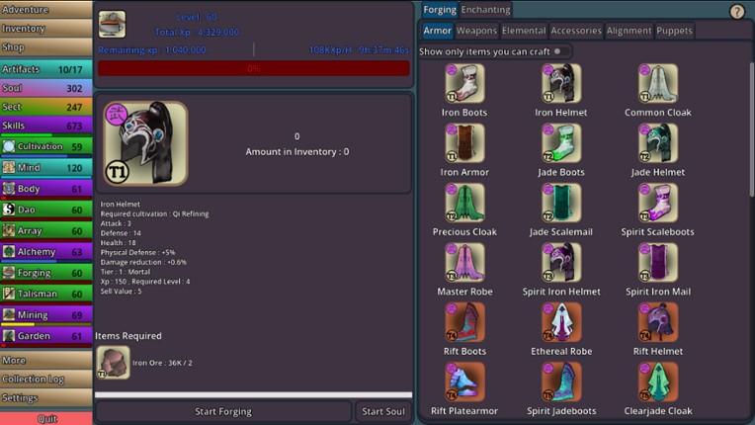Select the Common Cloak recipe icon

658,84
